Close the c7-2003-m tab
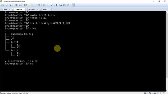Viewport: 168px width, 94px height. tap(24, 9)
